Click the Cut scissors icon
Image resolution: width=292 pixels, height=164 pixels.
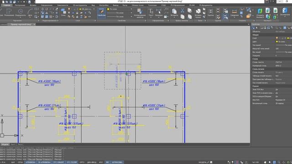tap(182, 10)
